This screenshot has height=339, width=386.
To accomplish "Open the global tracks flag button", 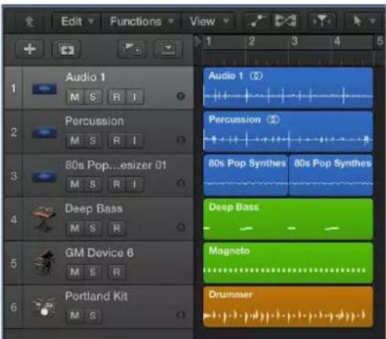I will tap(132, 49).
